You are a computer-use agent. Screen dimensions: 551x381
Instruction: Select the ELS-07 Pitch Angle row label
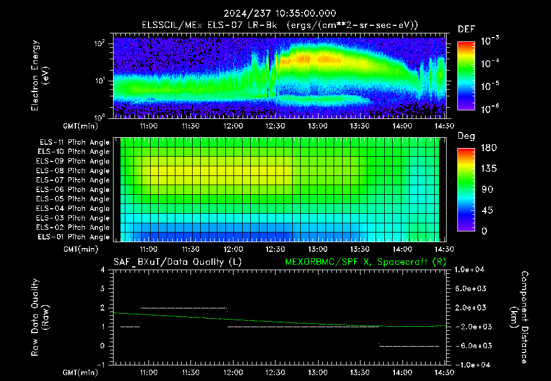tap(73, 180)
